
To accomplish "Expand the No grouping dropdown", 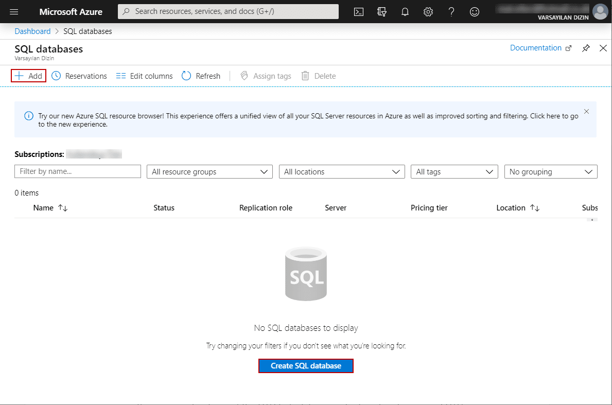I will click(x=551, y=172).
